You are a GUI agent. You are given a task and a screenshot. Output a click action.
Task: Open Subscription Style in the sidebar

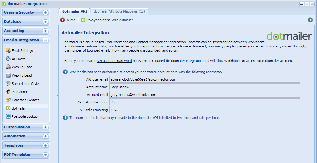coord(25,84)
